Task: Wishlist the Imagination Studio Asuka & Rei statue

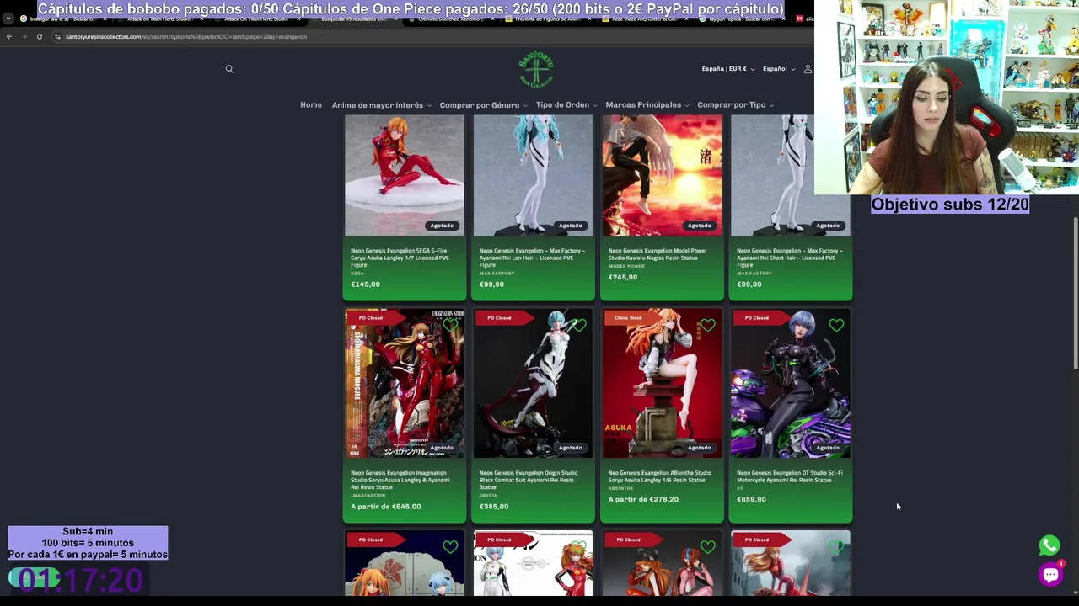Action: point(450,325)
